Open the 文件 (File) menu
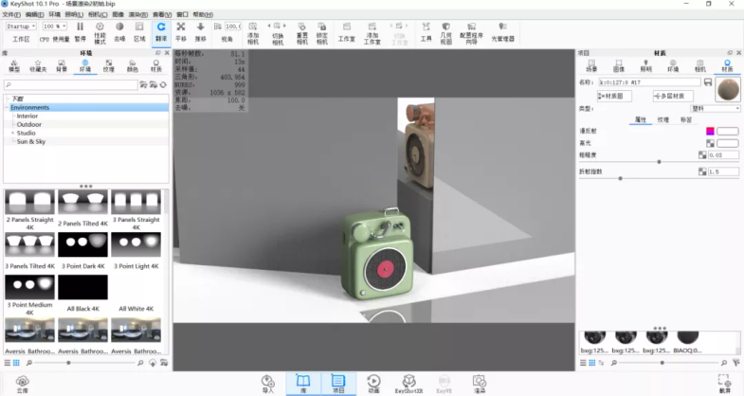744x396 pixels. pos(10,15)
